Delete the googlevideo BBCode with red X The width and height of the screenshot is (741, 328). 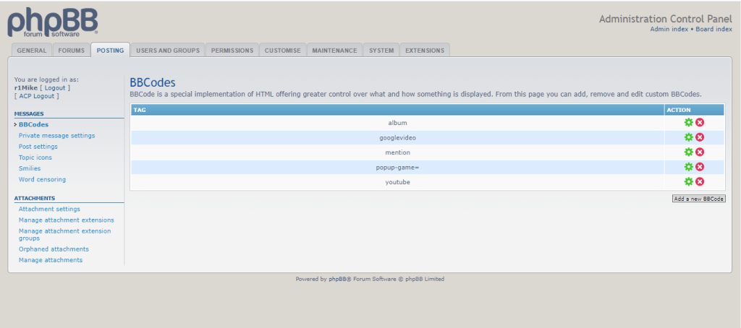pos(700,137)
